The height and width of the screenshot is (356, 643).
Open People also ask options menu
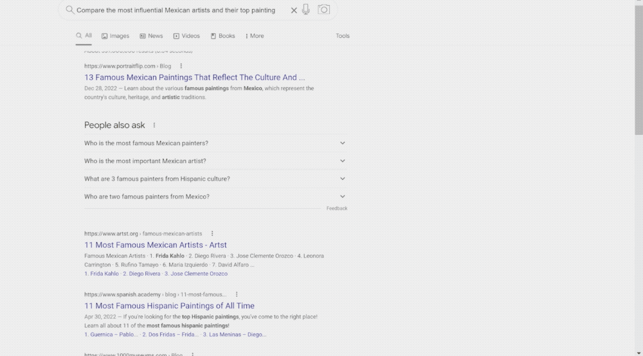tap(154, 125)
